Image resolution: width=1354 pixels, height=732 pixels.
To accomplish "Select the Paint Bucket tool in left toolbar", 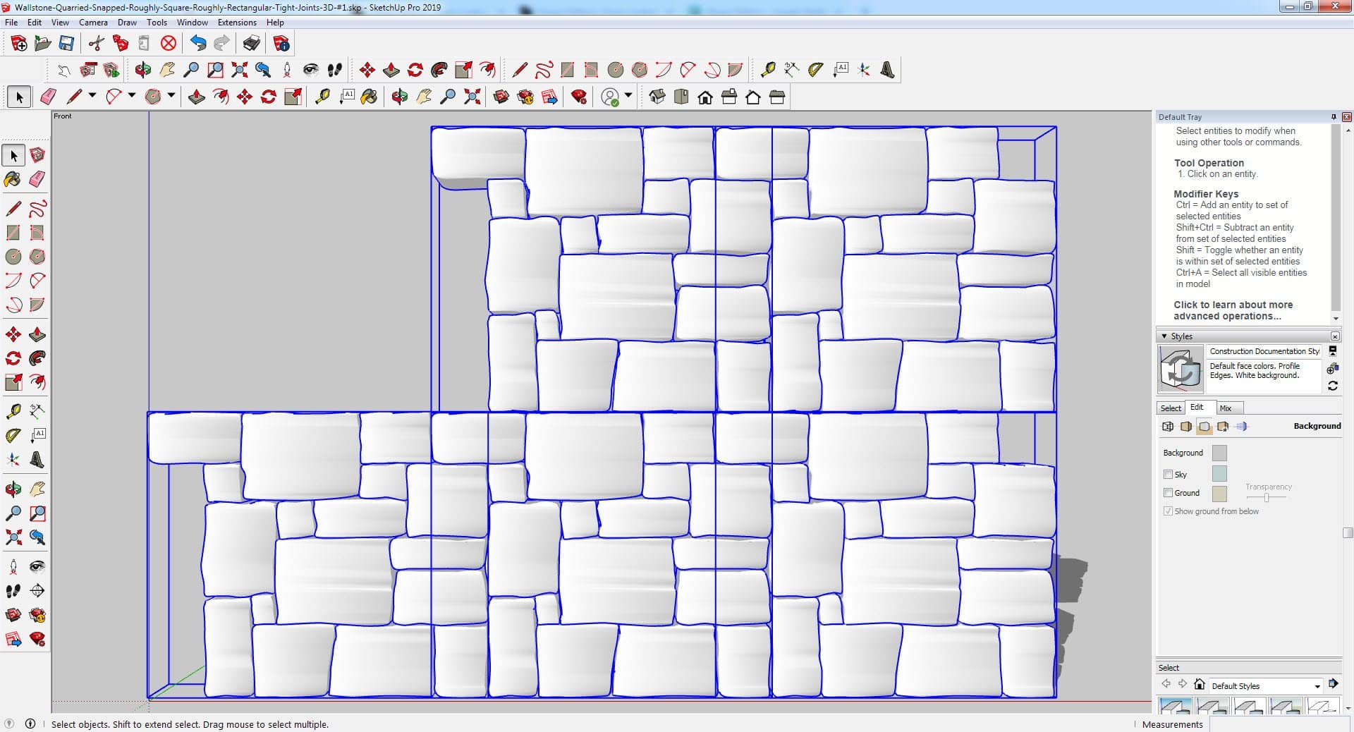I will pos(13,179).
